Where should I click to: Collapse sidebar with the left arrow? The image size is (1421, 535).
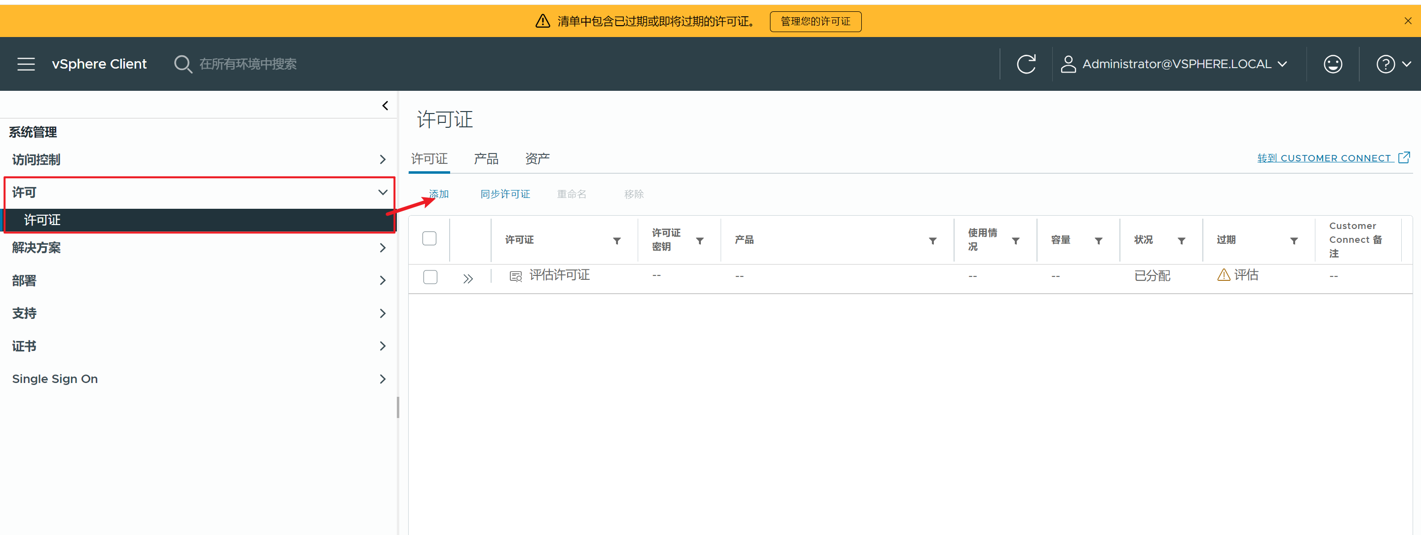click(385, 105)
